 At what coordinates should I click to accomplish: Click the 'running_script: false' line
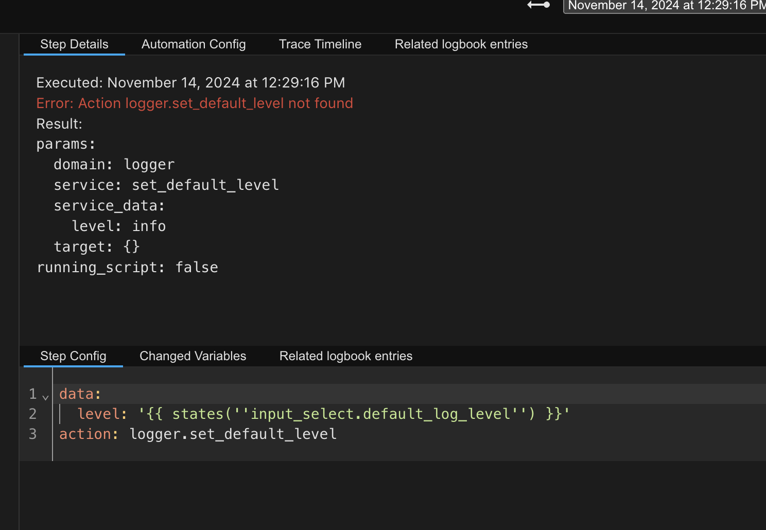127,268
